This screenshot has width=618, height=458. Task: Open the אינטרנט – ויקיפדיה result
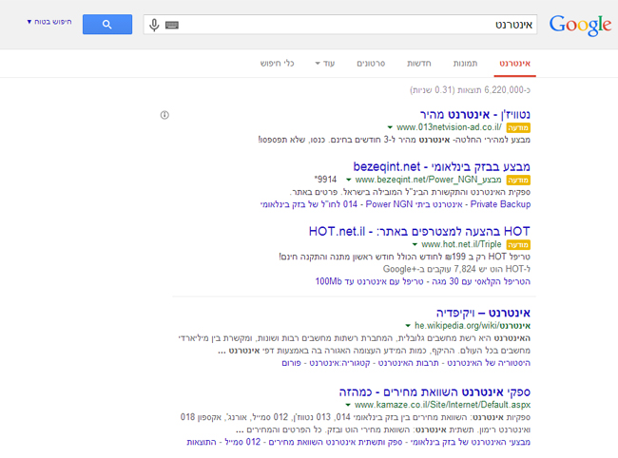(x=483, y=313)
